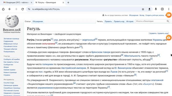
Task: Follow the 'Украины' article link
Action: point(157,40)
